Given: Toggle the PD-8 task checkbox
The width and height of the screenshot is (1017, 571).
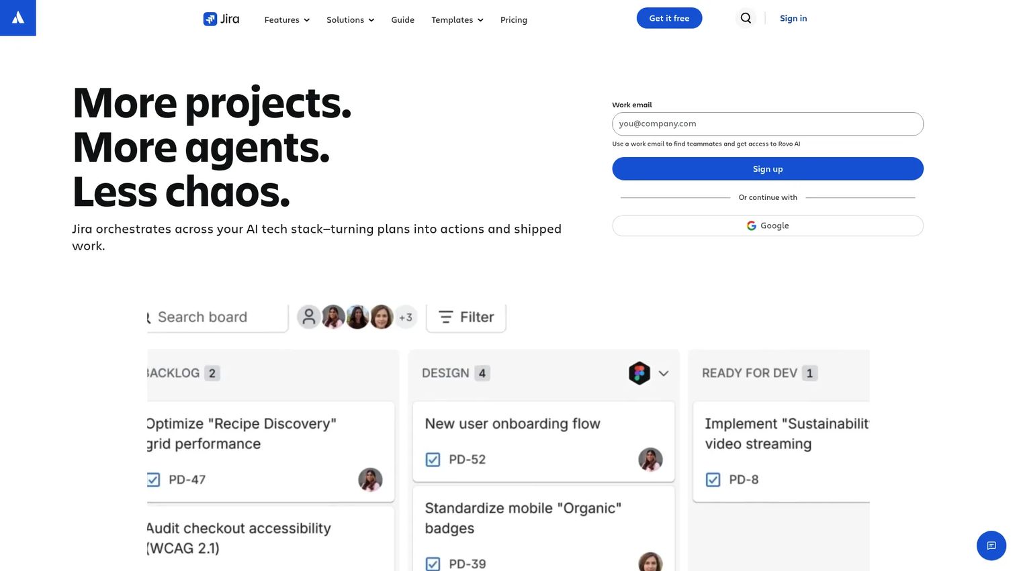Looking at the screenshot, I should coord(713,480).
